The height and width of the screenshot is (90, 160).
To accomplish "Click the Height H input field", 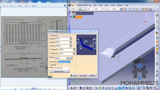I will 63,38.
